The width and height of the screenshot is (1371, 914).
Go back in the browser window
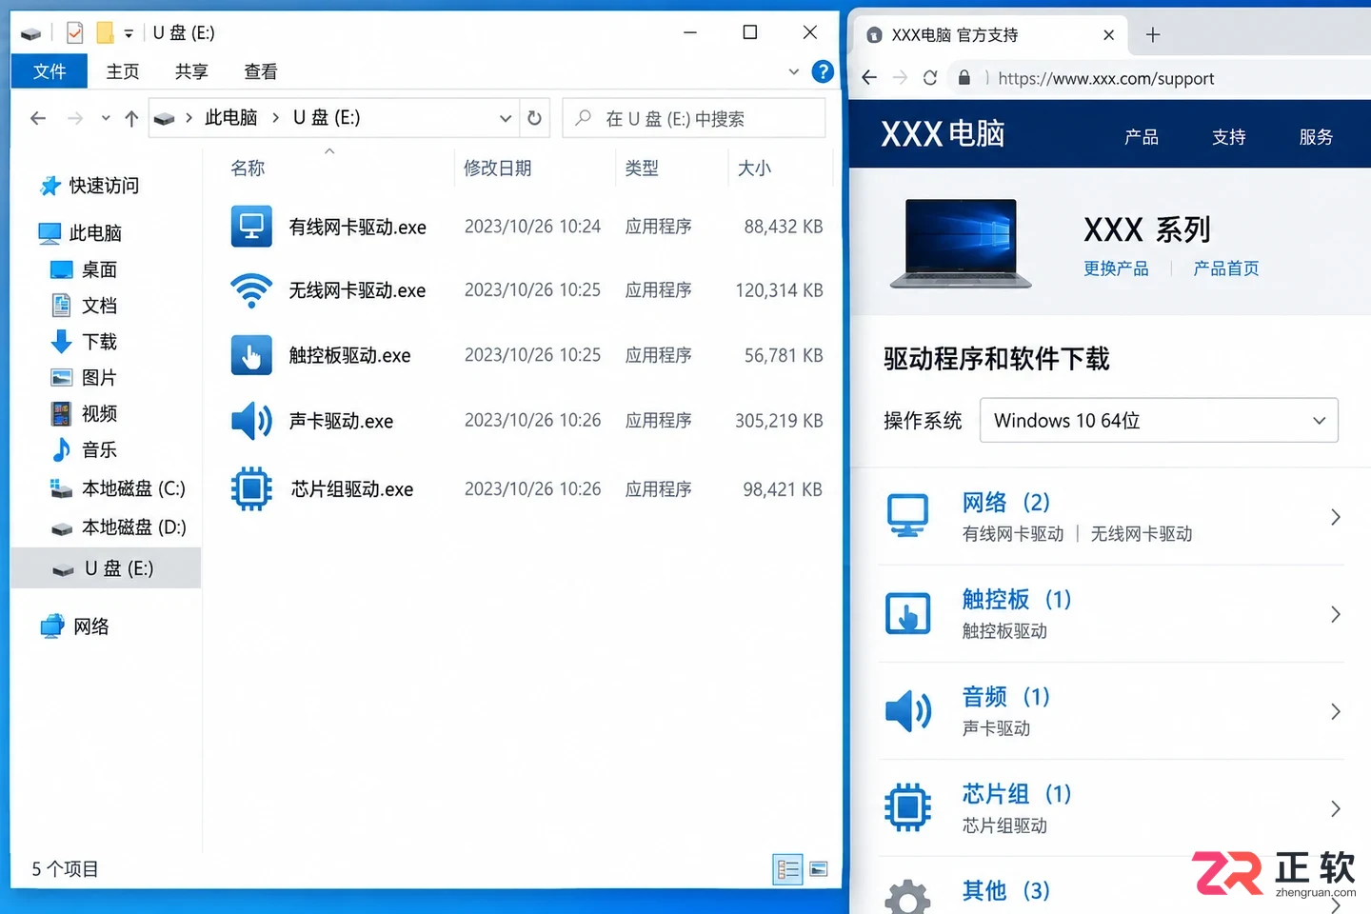[x=869, y=78]
